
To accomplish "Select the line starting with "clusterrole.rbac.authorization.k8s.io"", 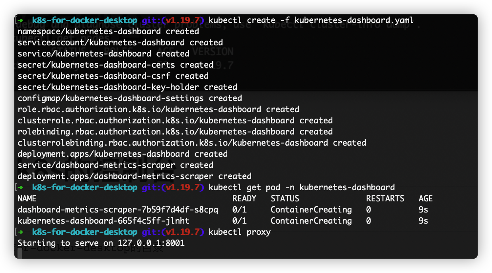I will tap(175, 120).
